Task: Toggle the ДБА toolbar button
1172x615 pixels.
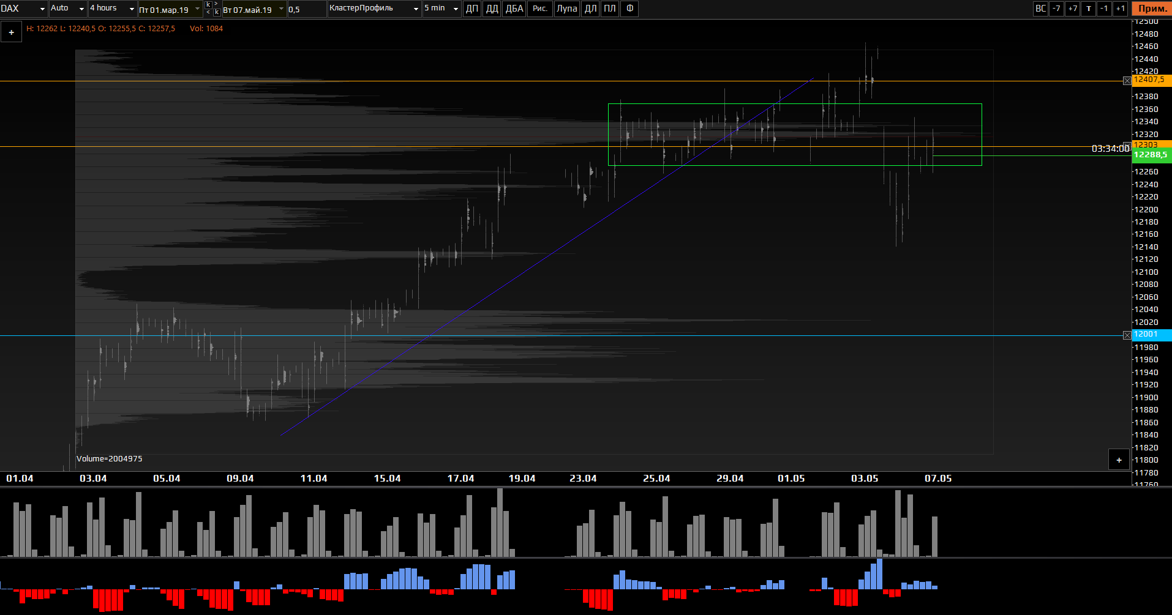Action: coord(514,9)
